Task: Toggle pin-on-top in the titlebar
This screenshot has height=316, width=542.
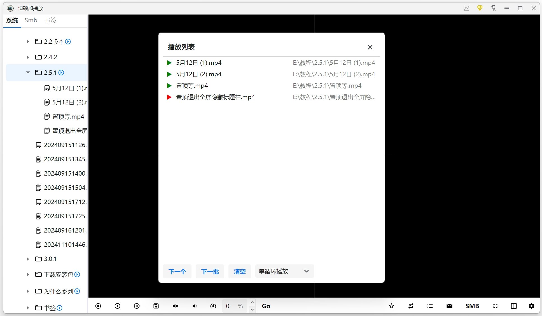Action: [x=493, y=8]
